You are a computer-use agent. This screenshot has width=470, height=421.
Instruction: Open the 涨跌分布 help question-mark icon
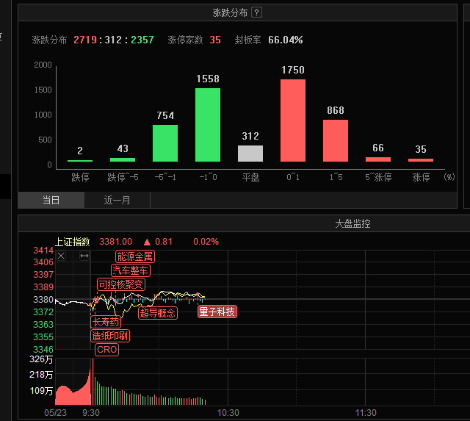point(256,12)
